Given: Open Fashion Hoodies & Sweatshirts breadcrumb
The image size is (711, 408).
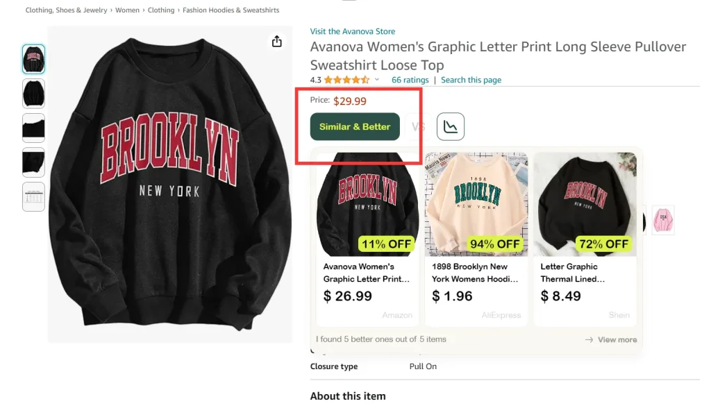Looking at the screenshot, I should [231, 10].
